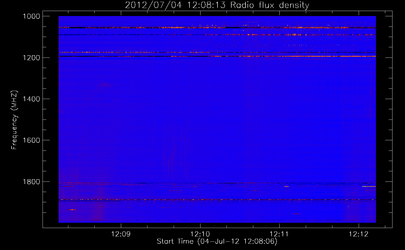Click the 12:10 time tick label
Screen dimensions: 405x250
click(x=200, y=234)
